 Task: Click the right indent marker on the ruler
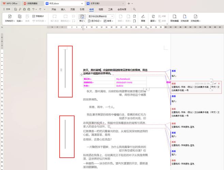coord(148,28)
